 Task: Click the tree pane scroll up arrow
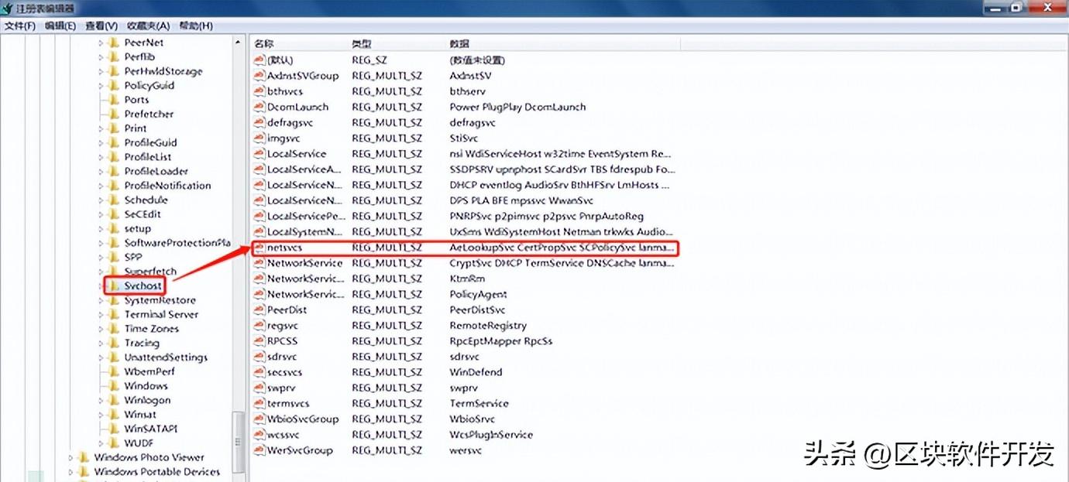pyautogui.click(x=239, y=43)
